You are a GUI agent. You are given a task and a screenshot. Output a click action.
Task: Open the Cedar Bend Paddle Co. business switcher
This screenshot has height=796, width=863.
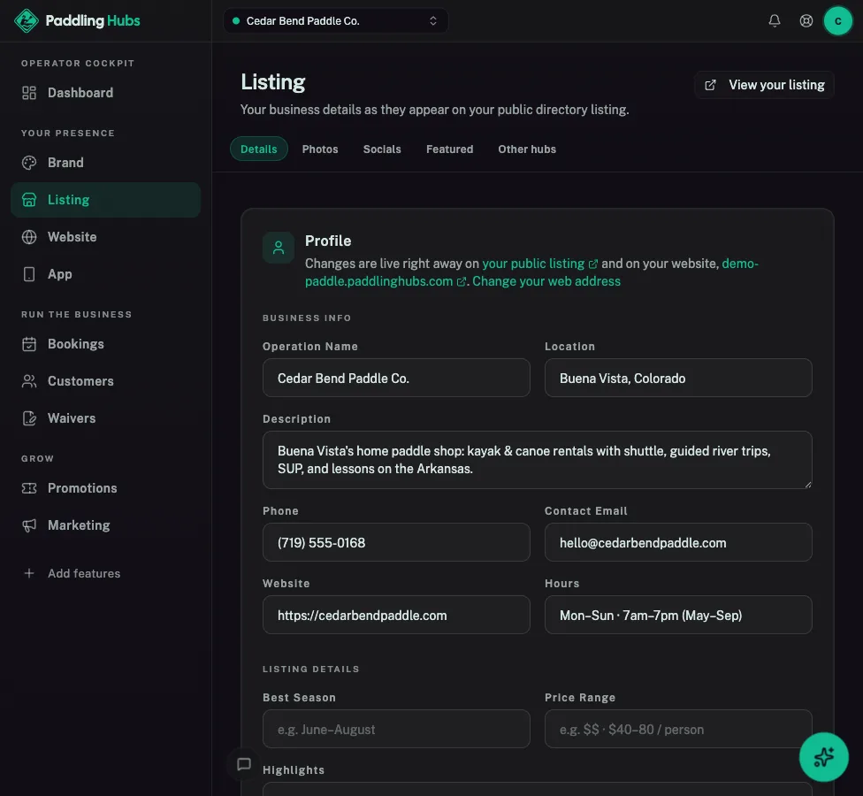tap(336, 21)
